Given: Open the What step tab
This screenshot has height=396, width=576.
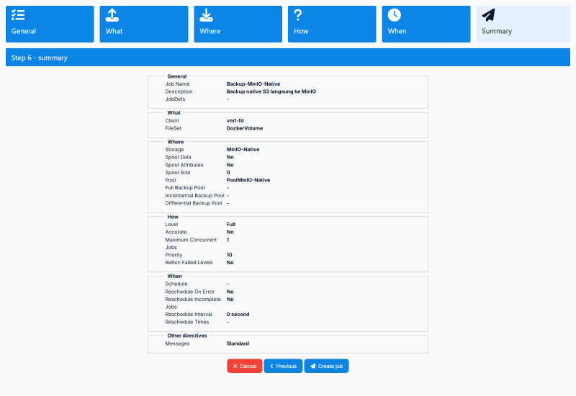Looking at the screenshot, I should (x=144, y=24).
